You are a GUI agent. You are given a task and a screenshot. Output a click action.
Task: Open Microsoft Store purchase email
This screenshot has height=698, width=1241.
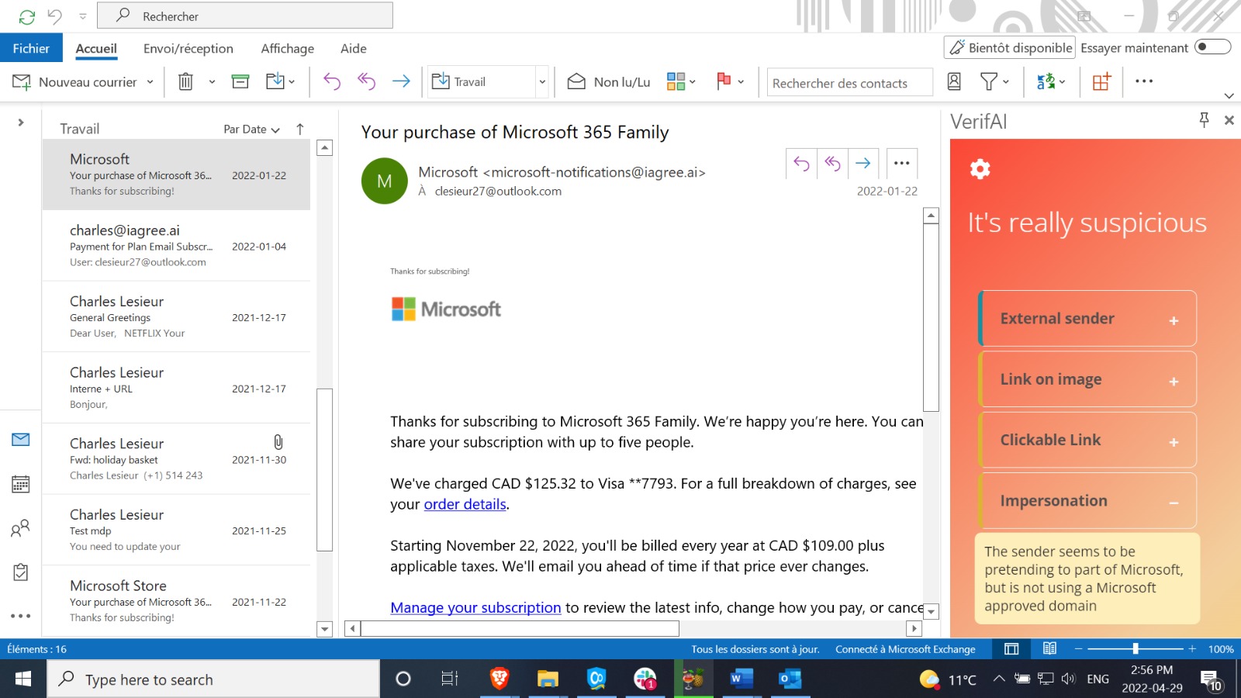tap(176, 601)
